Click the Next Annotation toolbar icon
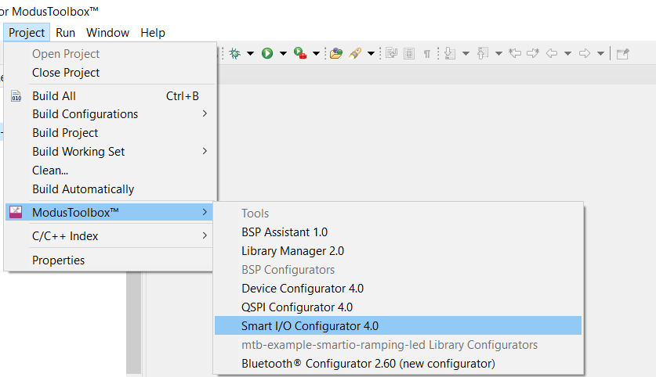The width and height of the screenshot is (656, 377). [450, 53]
